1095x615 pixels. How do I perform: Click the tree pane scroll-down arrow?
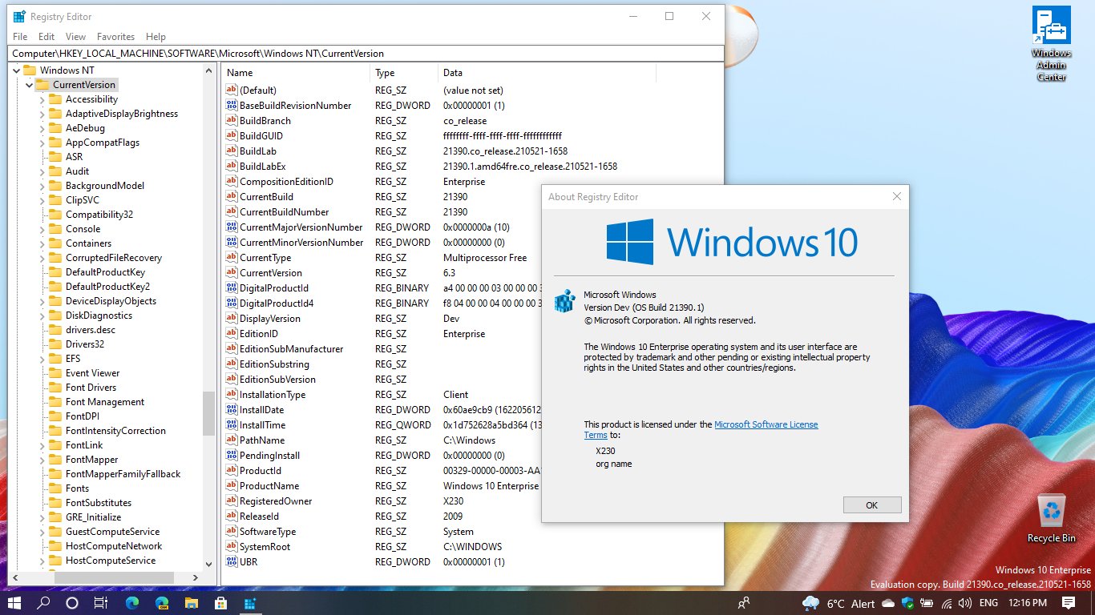tap(209, 563)
